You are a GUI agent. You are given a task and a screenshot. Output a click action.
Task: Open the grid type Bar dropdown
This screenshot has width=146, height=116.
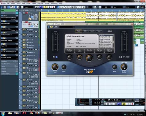coord(118,7)
